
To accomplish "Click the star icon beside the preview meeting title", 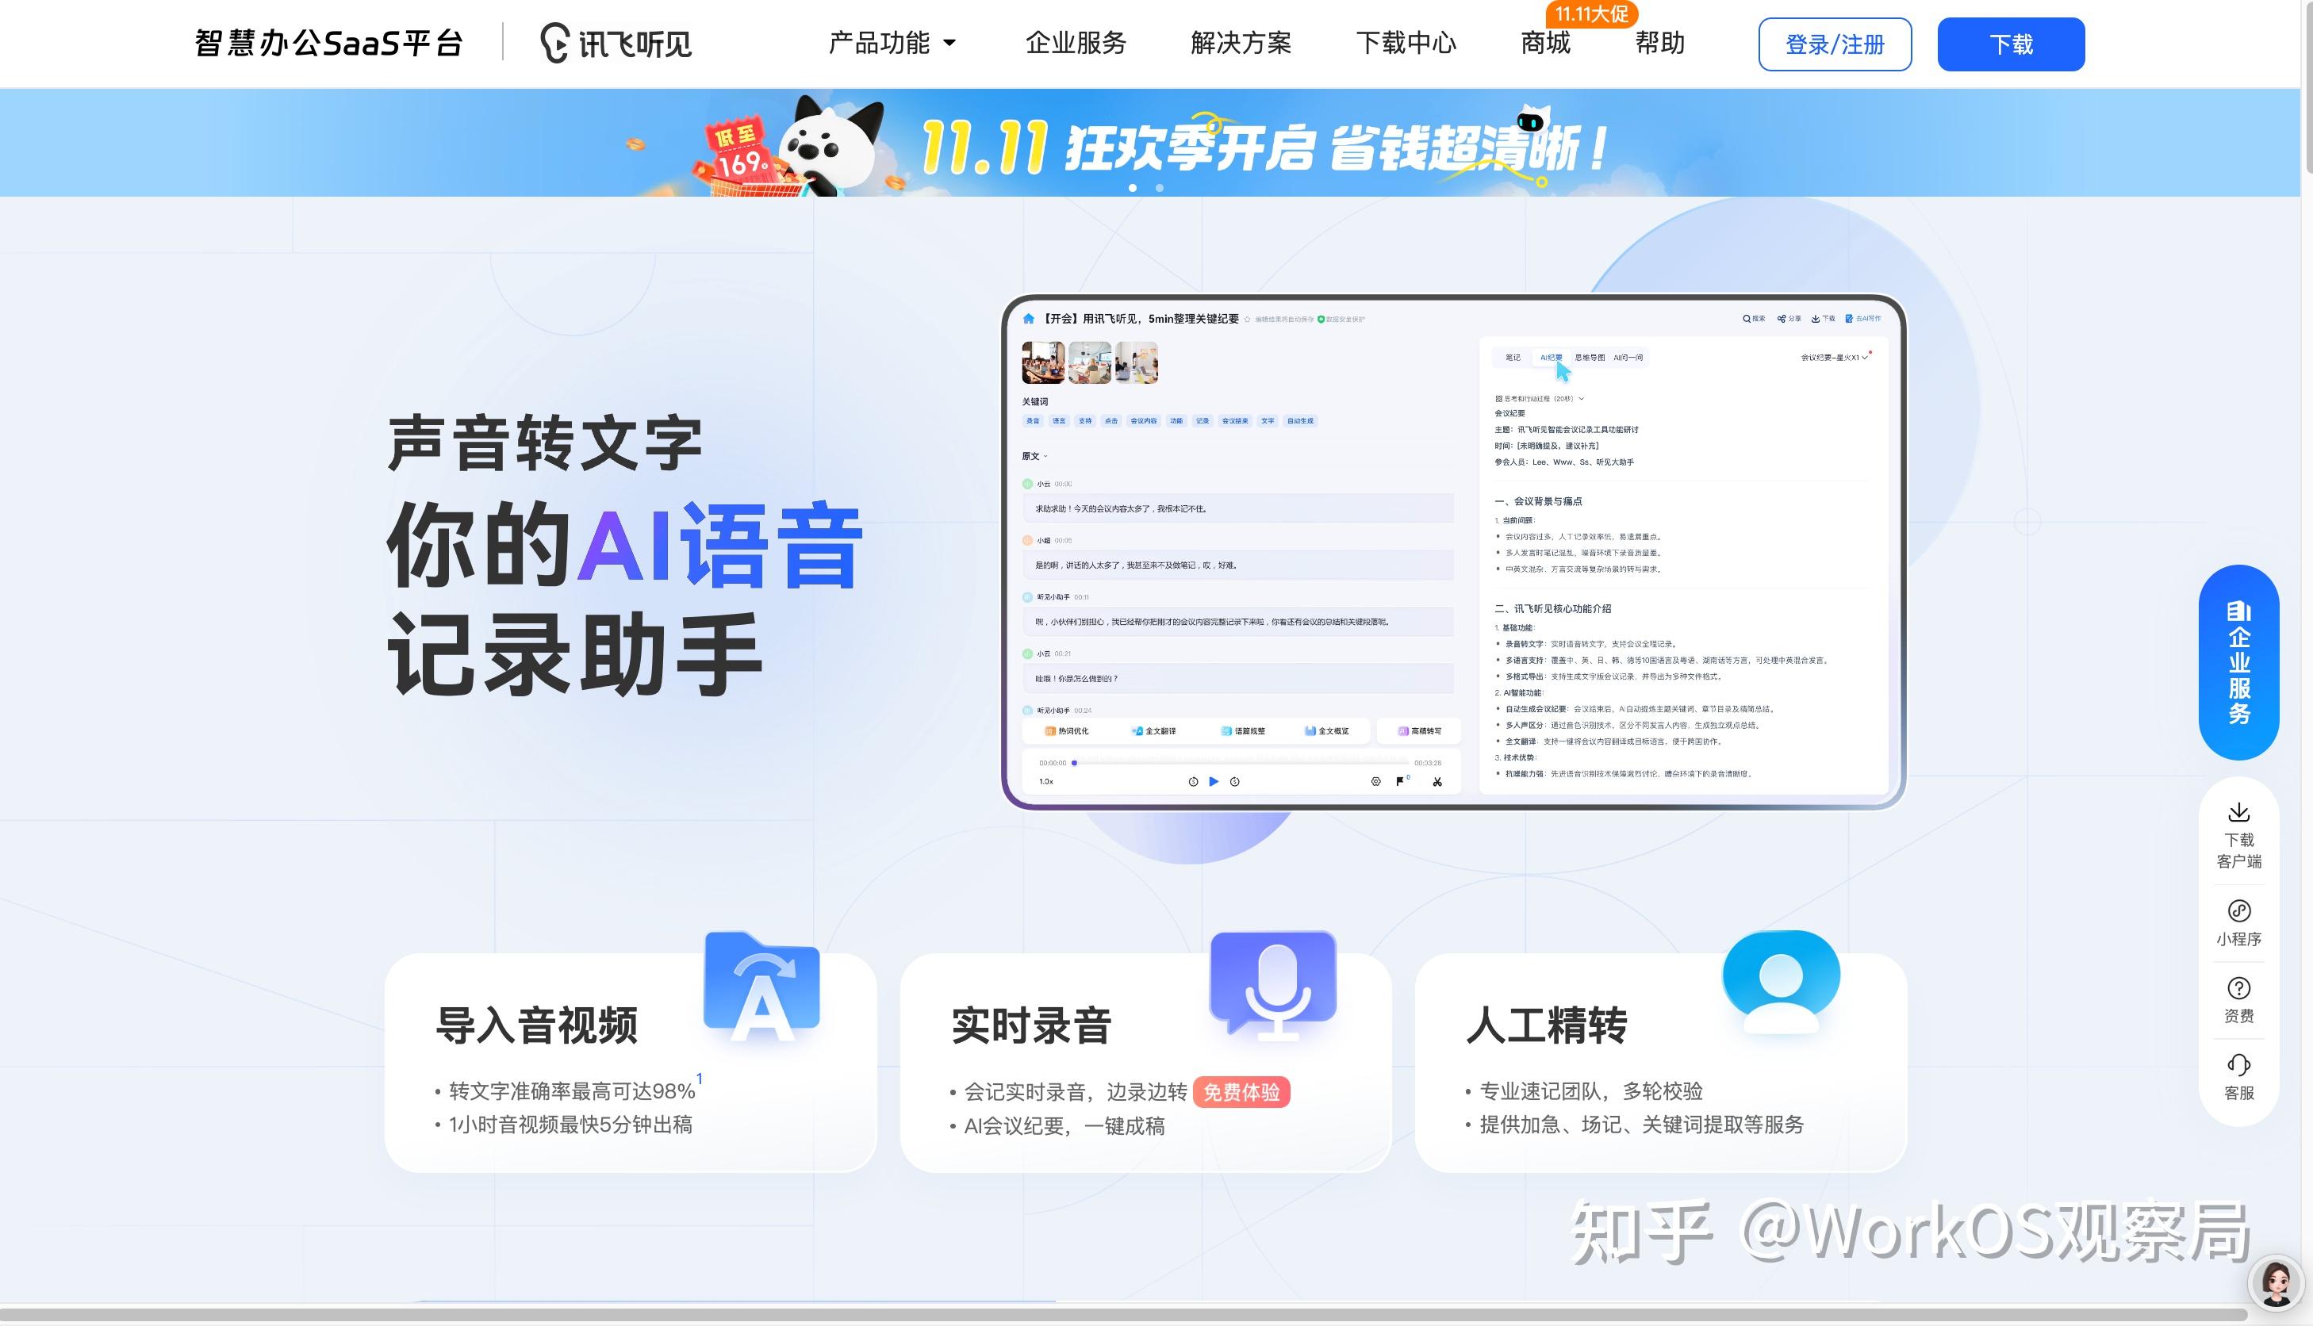I will tap(1247, 320).
